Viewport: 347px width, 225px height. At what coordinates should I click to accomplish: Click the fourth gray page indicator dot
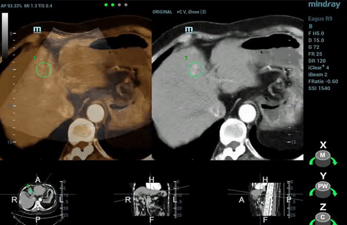click(126, 5)
